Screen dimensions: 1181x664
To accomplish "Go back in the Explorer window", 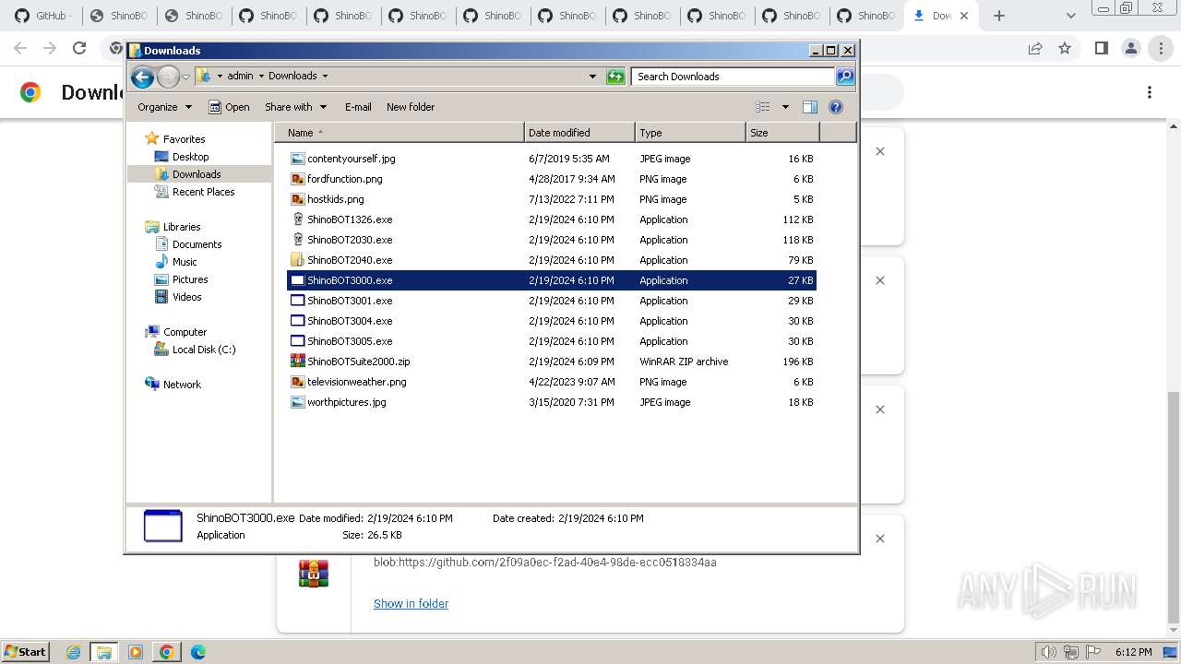I will point(142,77).
